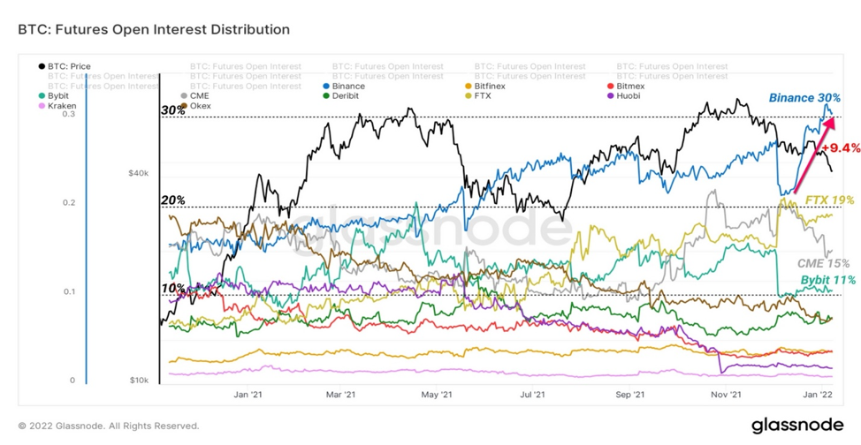The width and height of the screenshot is (861, 445).
Task: Click the glassnode logo at bottom right
Action: [797, 425]
